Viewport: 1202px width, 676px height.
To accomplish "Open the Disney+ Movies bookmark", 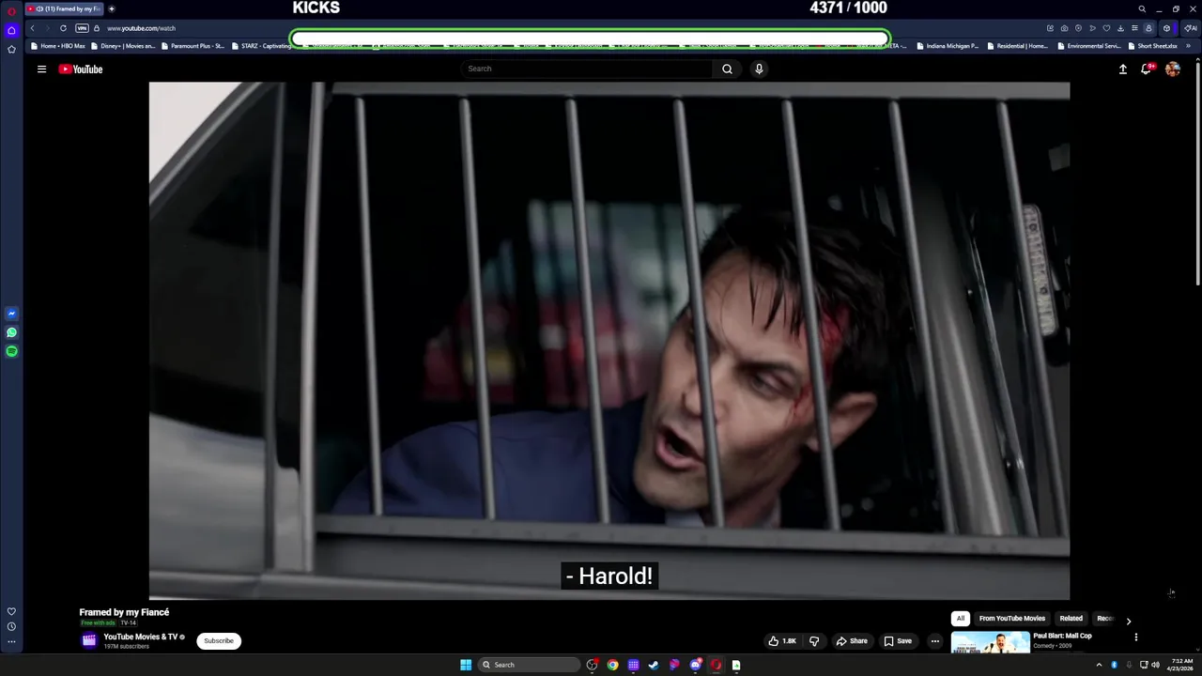I will pyautogui.click(x=123, y=45).
